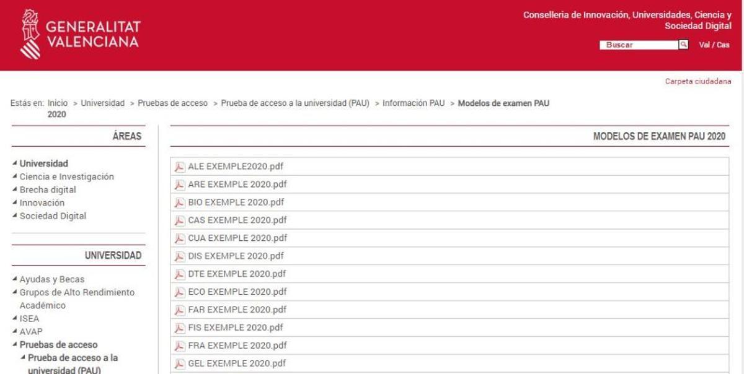
Task: Open the PDF icon next to CAS EXEMPLE 2020.pdf
Action: 179,220
